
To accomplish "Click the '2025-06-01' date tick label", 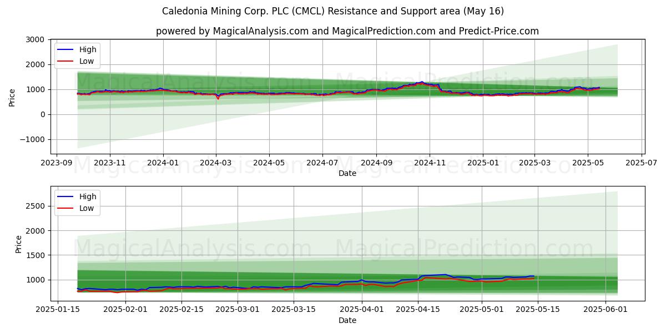I will coord(606,311).
